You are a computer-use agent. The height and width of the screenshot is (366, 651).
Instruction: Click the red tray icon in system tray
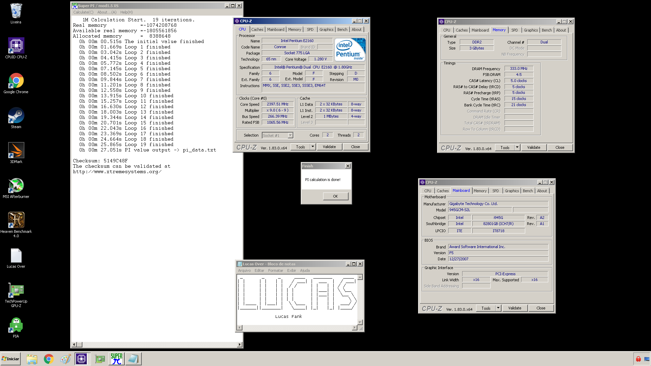(638, 359)
